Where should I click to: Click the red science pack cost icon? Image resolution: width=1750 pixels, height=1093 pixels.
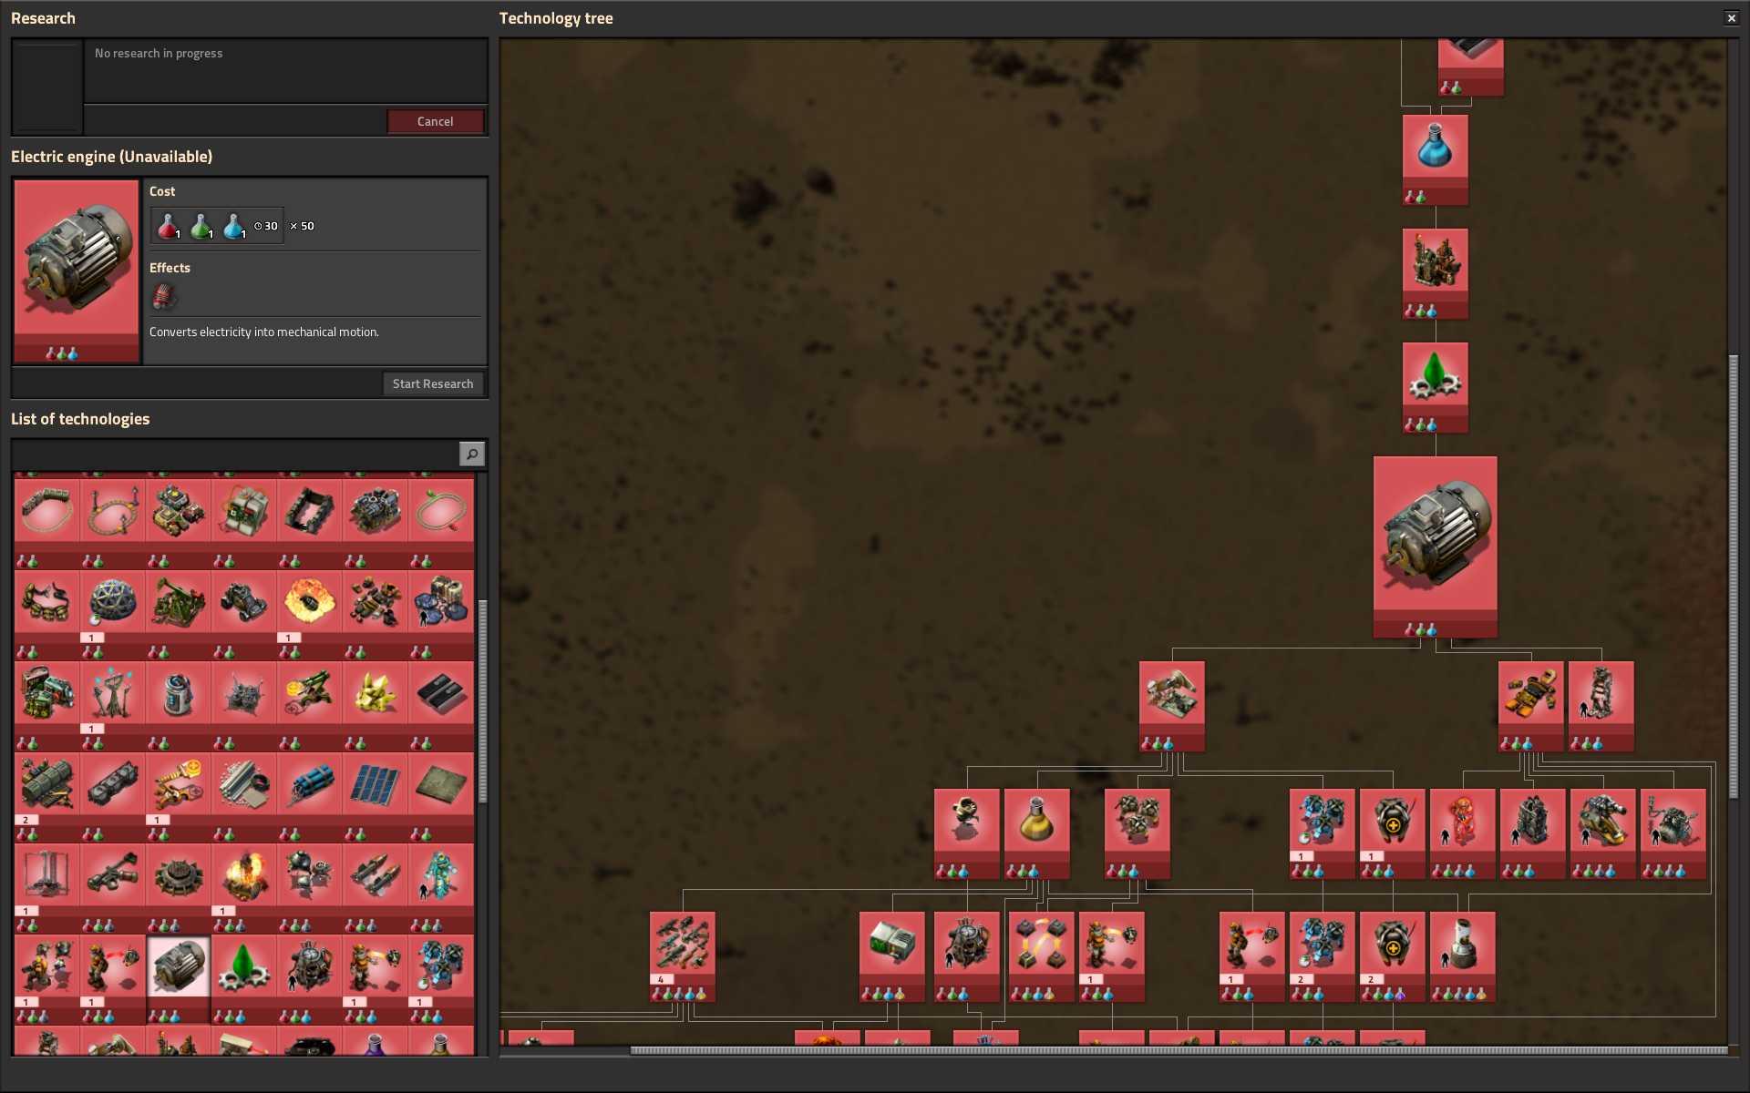click(x=168, y=226)
